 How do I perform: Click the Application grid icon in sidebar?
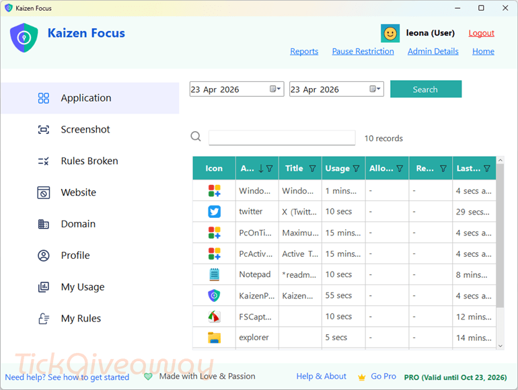tap(44, 98)
